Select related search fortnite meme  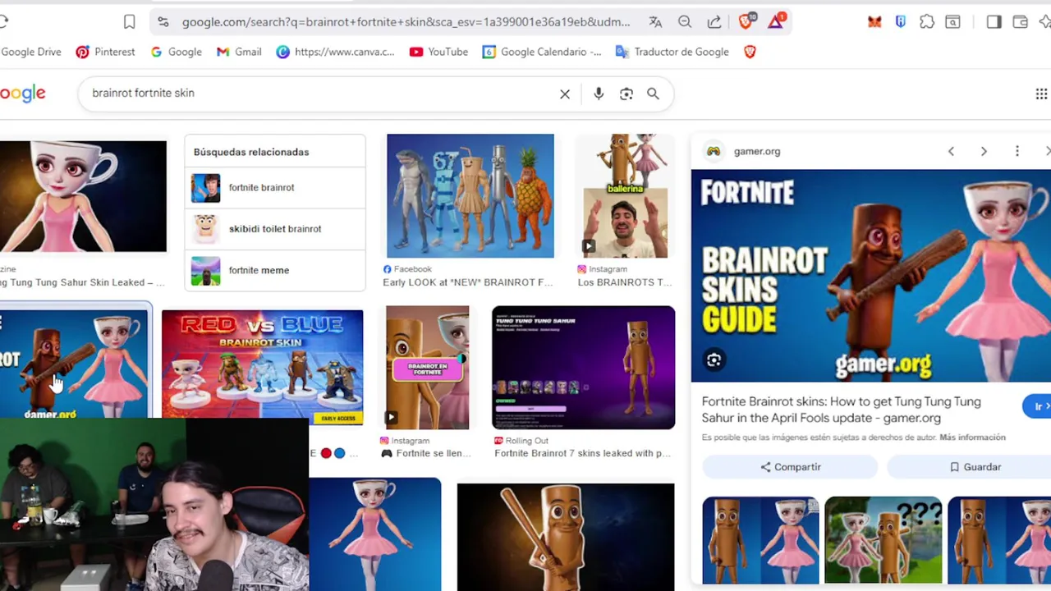click(275, 270)
